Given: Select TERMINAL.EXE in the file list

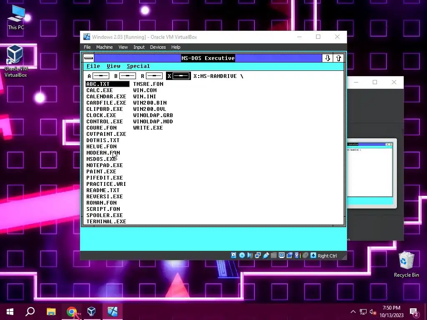Looking at the screenshot, I should click(106, 222).
